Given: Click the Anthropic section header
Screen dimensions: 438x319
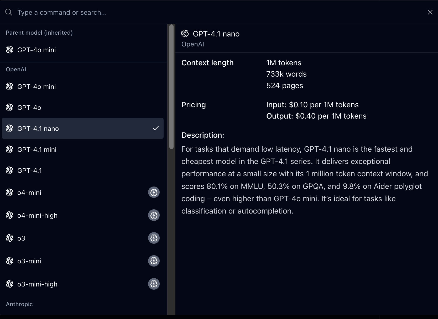Looking at the screenshot, I should [x=19, y=304].
